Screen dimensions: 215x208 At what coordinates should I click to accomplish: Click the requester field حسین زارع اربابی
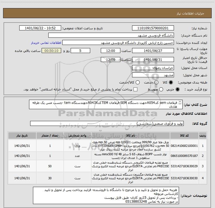pos(118,43)
